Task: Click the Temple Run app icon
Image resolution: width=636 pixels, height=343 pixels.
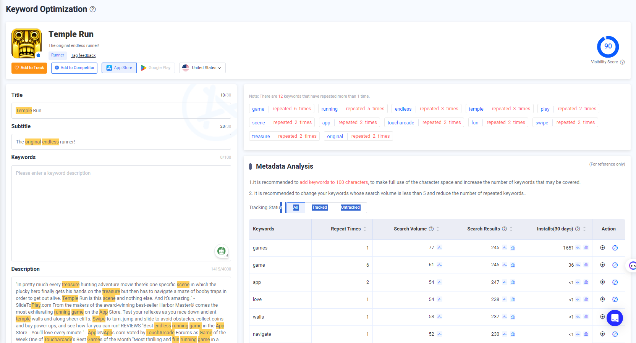Action: (x=27, y=43)
